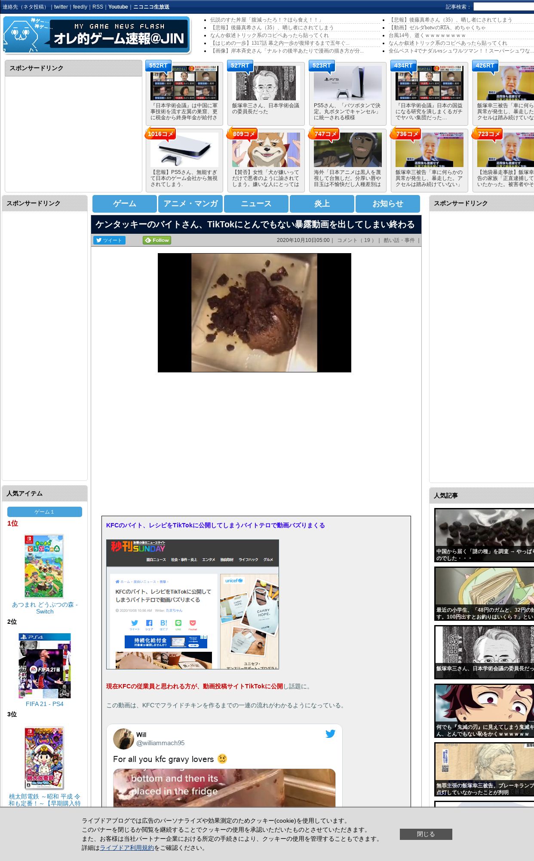The image size is (534, 861).
Task: Open popular article 最近の小学生 48円のガム
Action: (484, 594)
